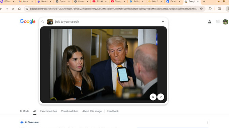Mute the audio-playing YouTube tab

pos(102,1)
